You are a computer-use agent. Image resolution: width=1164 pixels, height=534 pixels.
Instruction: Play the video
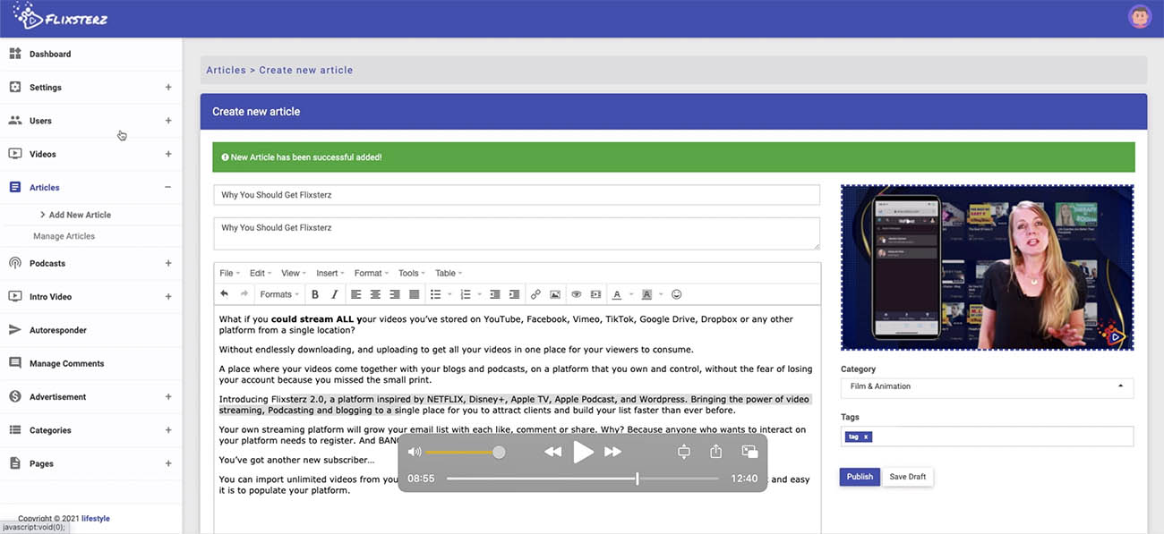pyautogui.click(x=583, y=452)
